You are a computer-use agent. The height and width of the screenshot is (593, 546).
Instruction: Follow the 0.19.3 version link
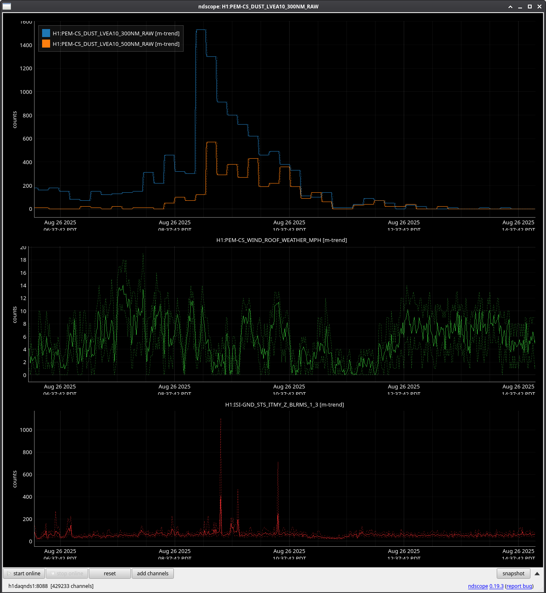click(x=496, y=586)
